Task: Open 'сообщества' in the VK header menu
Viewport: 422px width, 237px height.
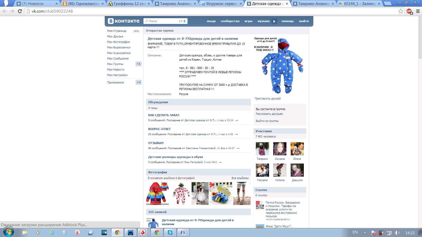Action: click(x=230, y=21)
